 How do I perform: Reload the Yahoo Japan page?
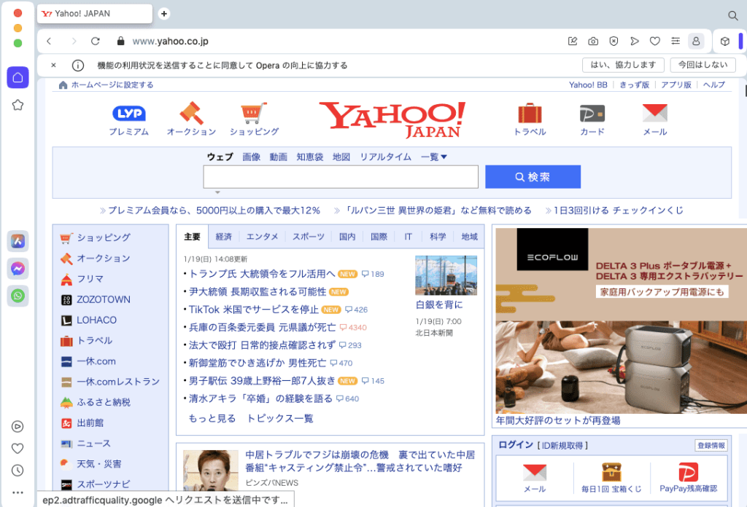96,42
